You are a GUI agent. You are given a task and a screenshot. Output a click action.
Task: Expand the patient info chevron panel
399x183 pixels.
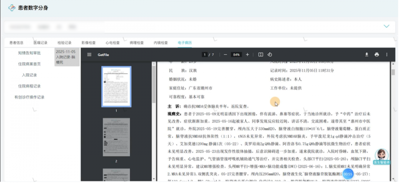(x=386, y=26)
